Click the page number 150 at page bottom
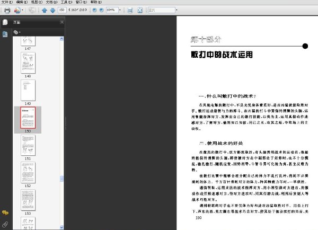 point(198,218)
